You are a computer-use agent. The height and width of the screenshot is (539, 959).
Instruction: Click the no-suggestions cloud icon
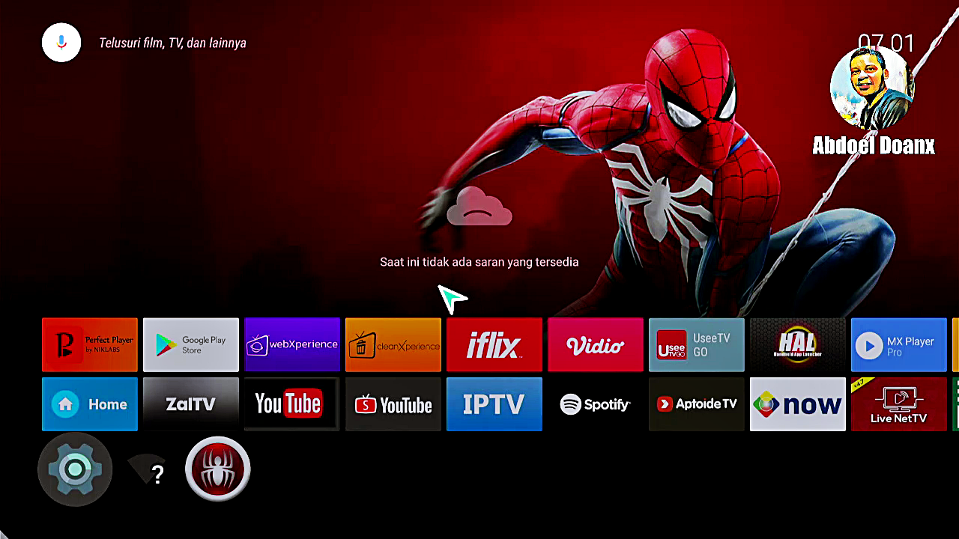(479, 207)
